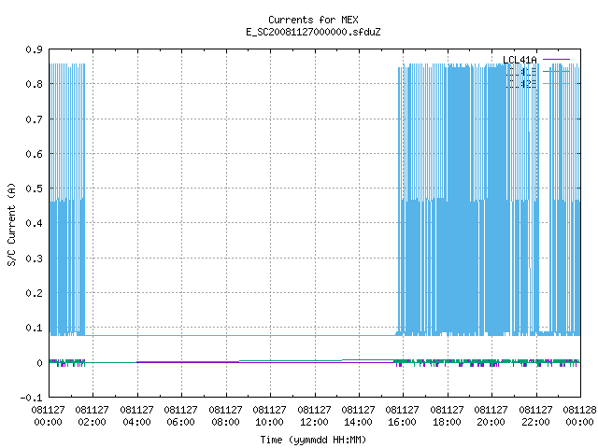Click the 081127 00:00 x-axis tick label
This screenshot has width=598, height=448.
[48, 416]
